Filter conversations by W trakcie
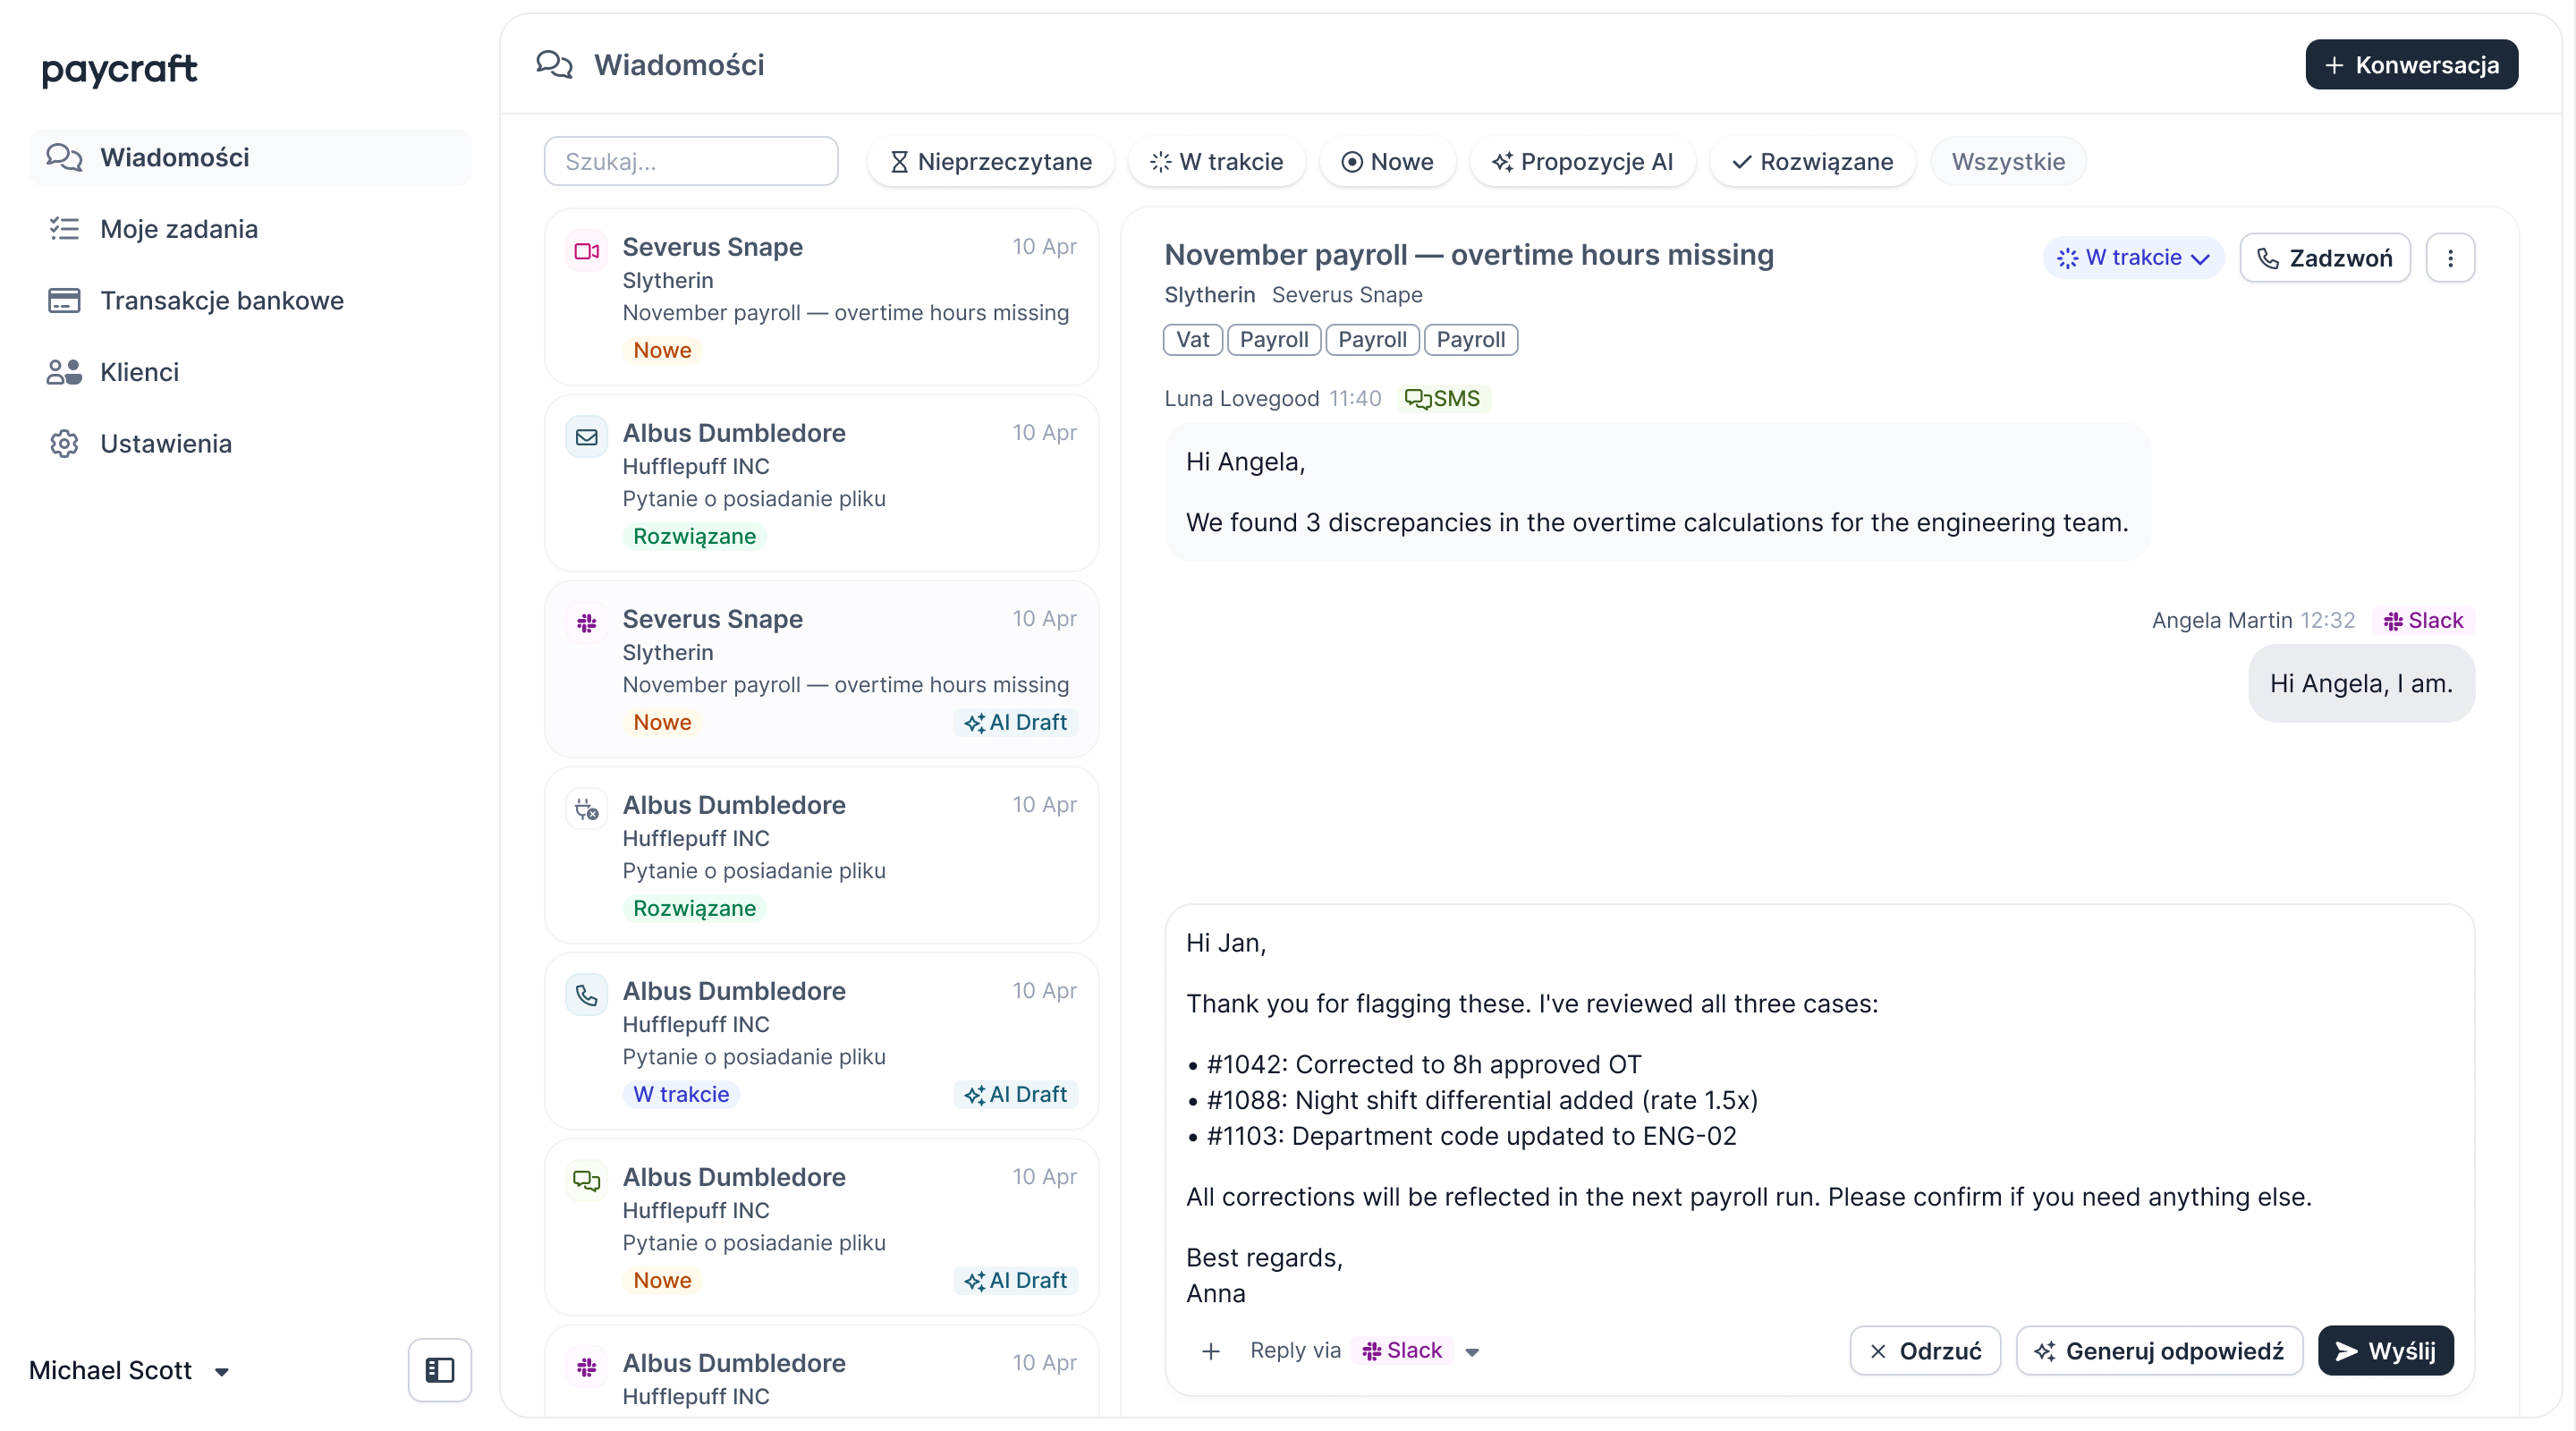 tap(1217, 161)
